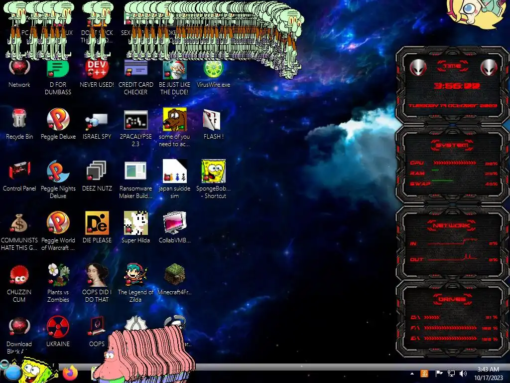This screenshot has width=510, height=383.
Task: Click the C:\ drive usage bar
Action: pyautogui.click(x=432, y=317)
